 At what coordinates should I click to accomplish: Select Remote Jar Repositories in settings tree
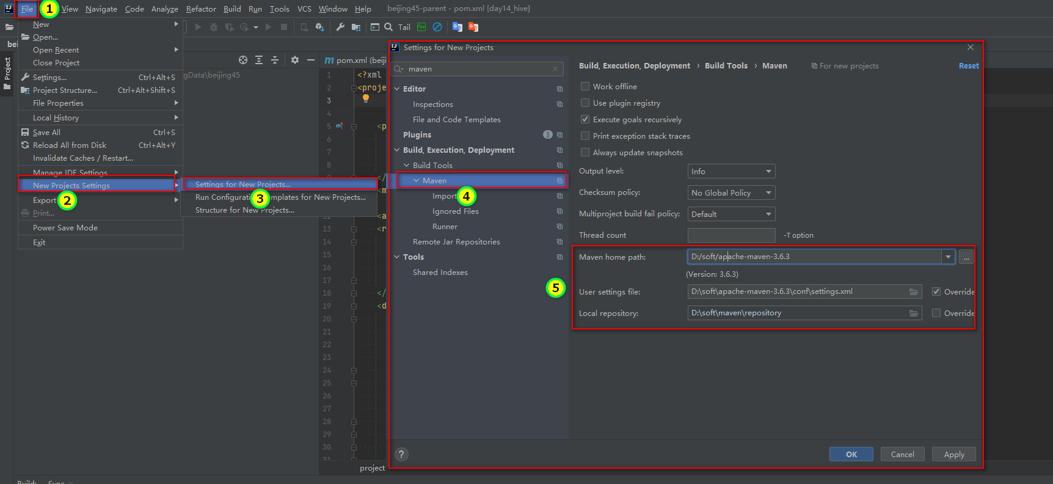(456, 241)
